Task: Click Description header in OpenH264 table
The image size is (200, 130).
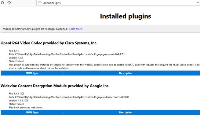Action: (x=125, y=73)
